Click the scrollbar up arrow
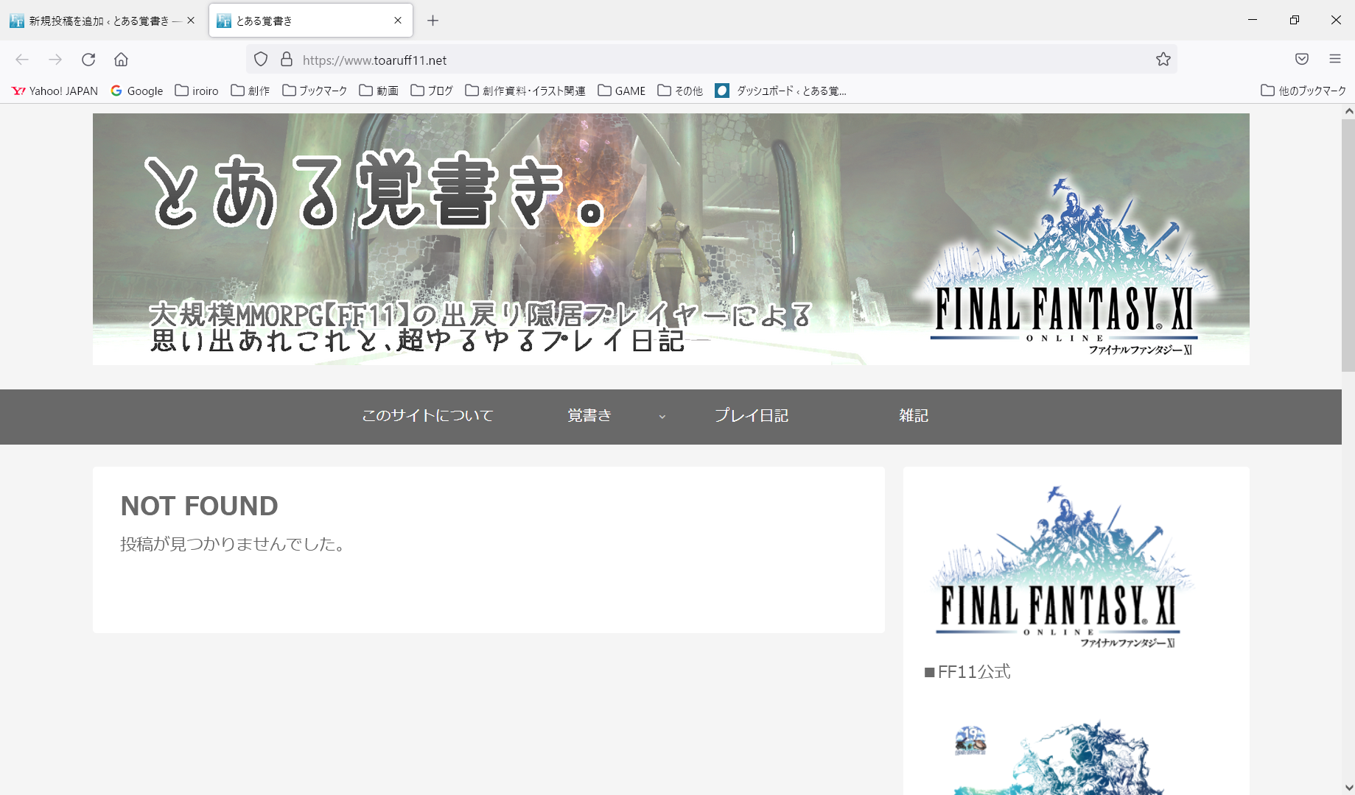 point(1348,111)
